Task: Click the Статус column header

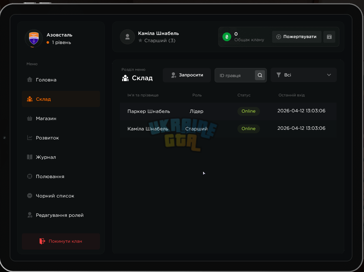Action: click(244, 95)
